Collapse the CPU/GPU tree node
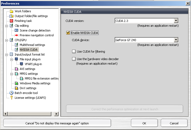Screen dimensions: 191x130 pos(7,40)
